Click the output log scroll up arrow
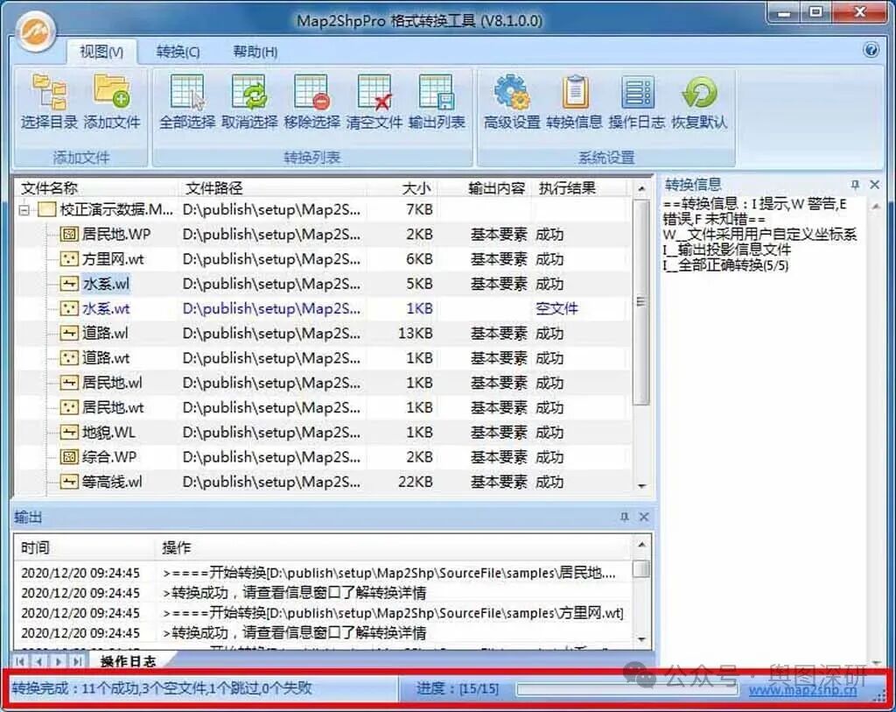896x712 pixels. (641, 545)
